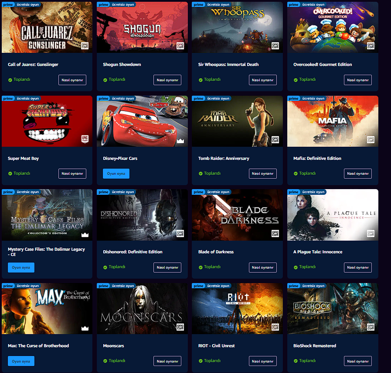This screenshot has width=391, height=373.
Task: Click the GOG badge on Overcooked cover
Action: (371, 46)
